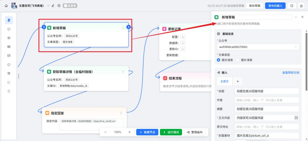Click the 摘要 input field

click(266, 109)
